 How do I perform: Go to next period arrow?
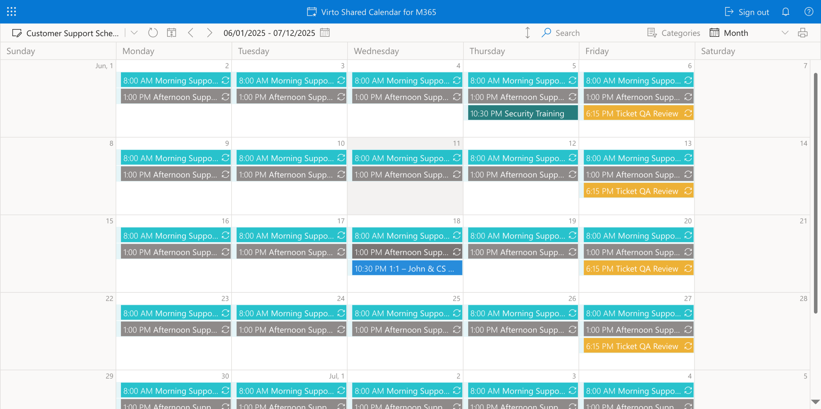tap(209, 33)
